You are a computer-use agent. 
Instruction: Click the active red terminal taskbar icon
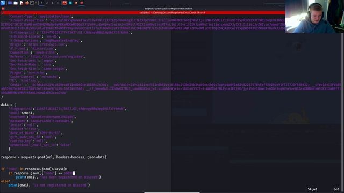click(82, 3)
